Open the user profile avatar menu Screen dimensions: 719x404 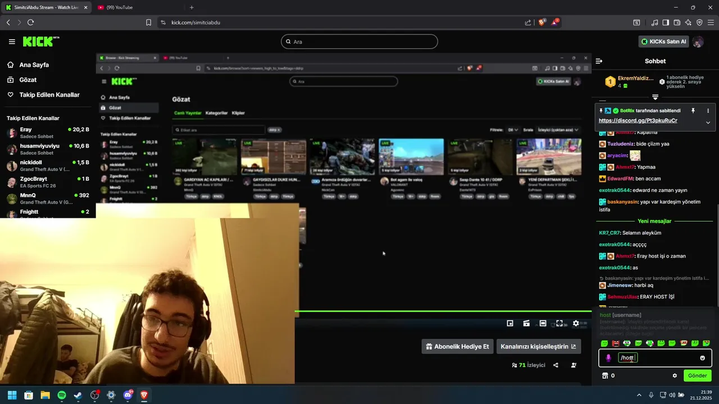698,42
